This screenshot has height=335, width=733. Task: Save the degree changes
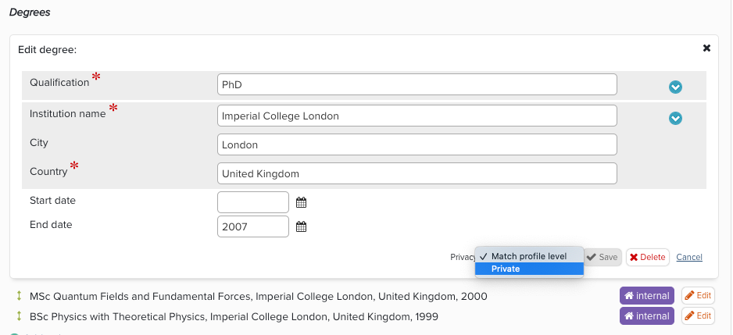click(x=602, y=257)
